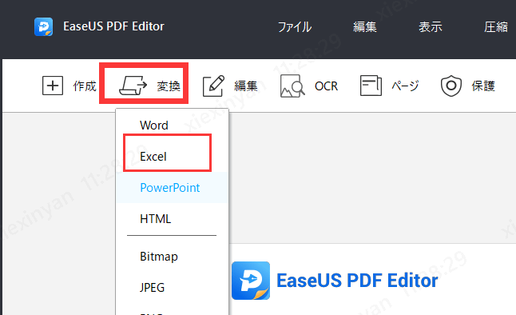Click the large EaseUS PDF Editor logo in workspace
This screenshot has height=315, width=516.
[x=251, y=281]
